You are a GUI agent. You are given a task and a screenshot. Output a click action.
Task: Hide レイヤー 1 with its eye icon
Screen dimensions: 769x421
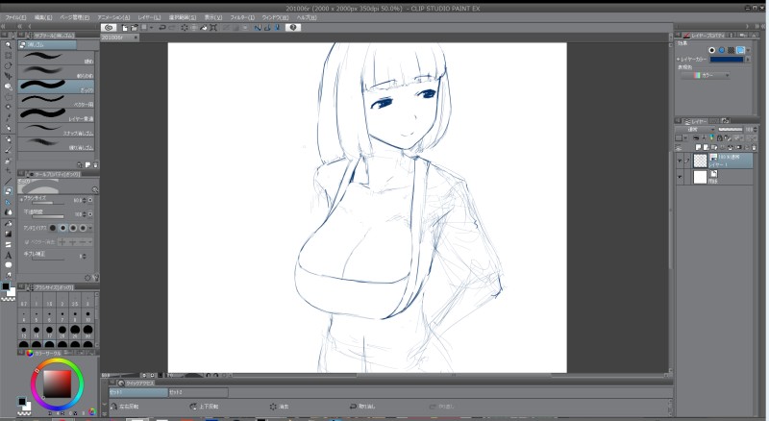680,161
